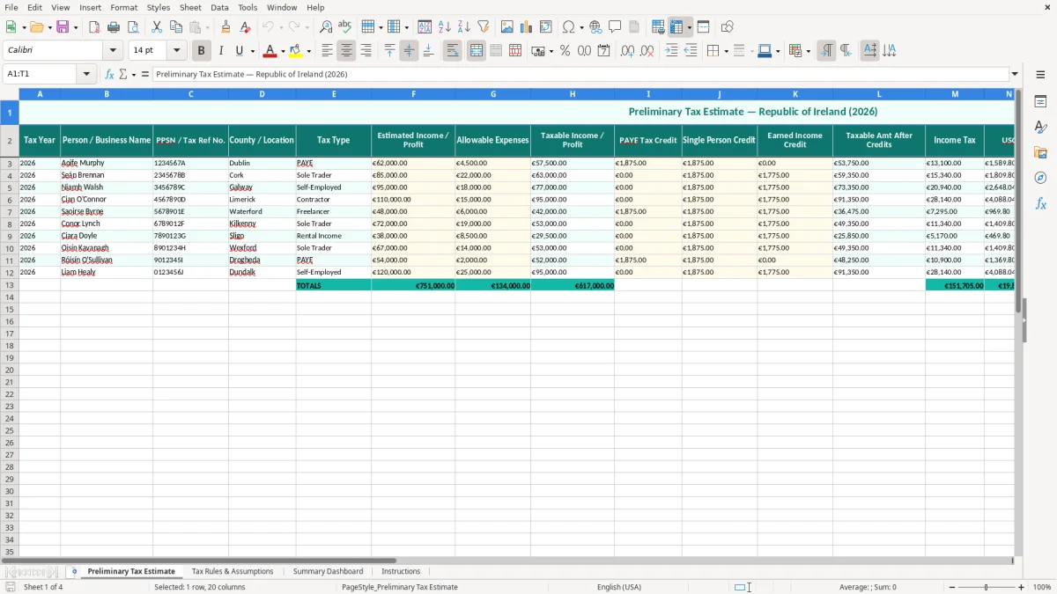
Task: Click the AutoFilter funnel icon
Action: 484,27
